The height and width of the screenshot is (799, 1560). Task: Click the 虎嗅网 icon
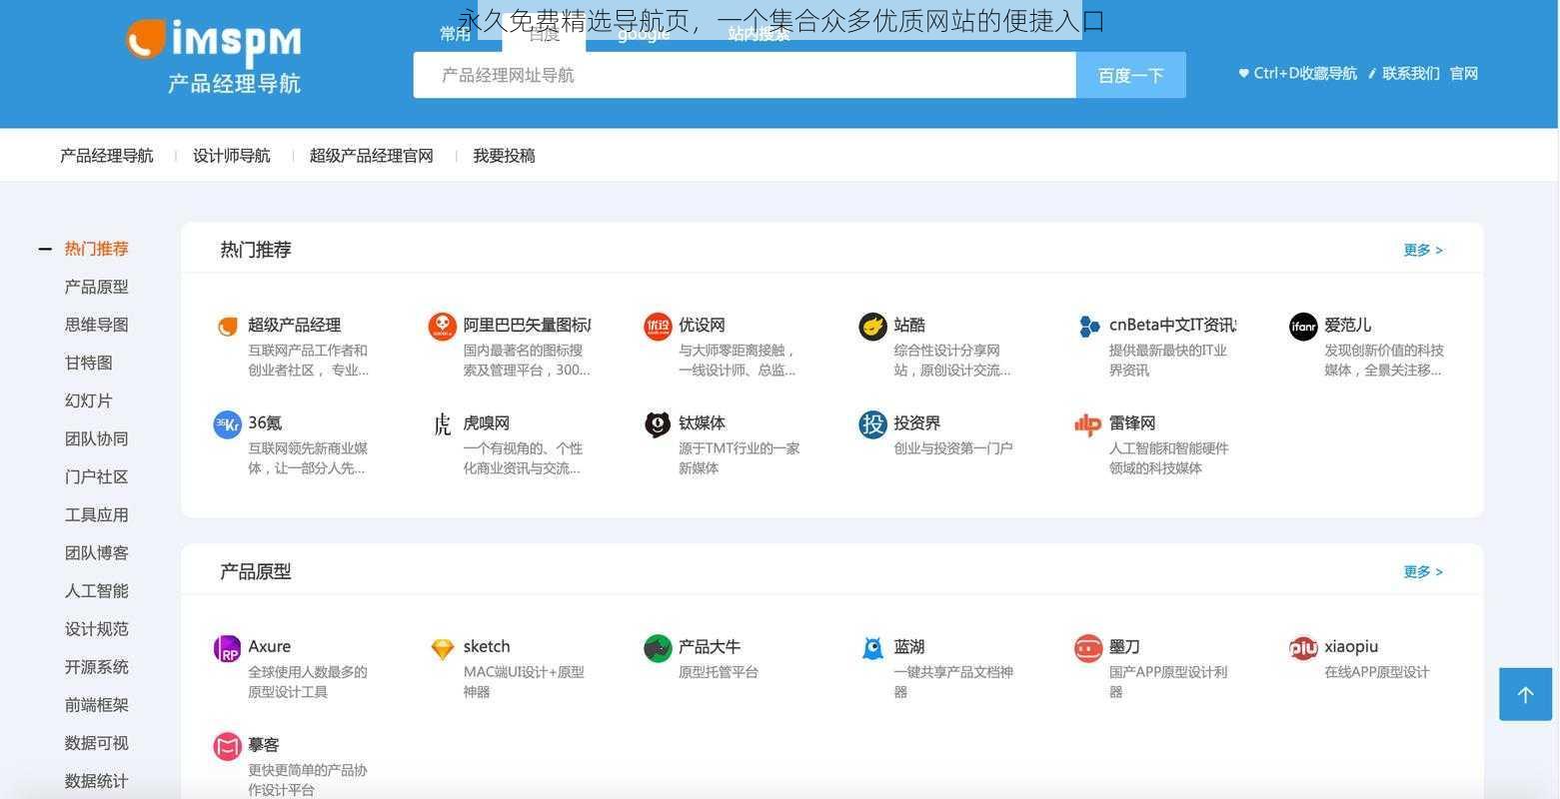coord(443,424)
